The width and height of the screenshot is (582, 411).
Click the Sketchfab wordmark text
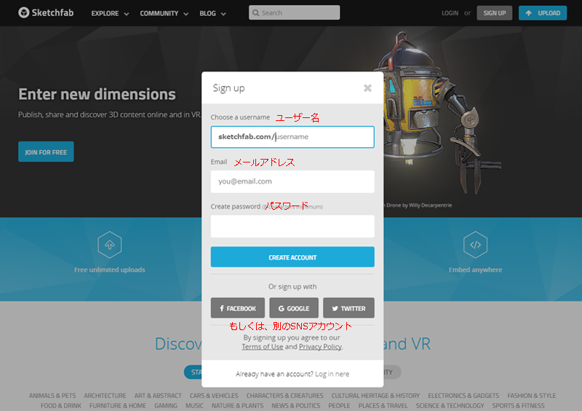tap(52, 12)
